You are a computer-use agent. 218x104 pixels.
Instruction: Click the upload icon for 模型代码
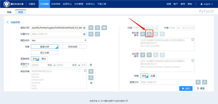[98, 28]
